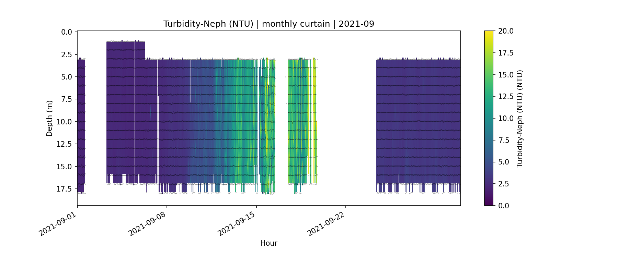
Task: Click the 20.0 colorbar tick label
Action: (506, 31)
